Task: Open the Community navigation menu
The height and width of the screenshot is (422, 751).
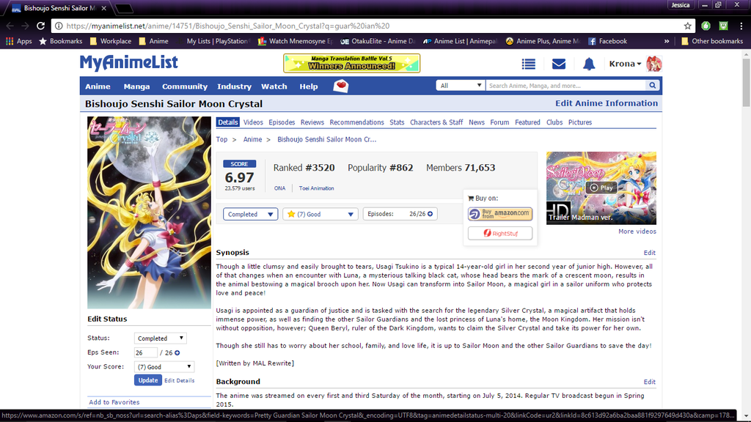Action: [184, 86]
